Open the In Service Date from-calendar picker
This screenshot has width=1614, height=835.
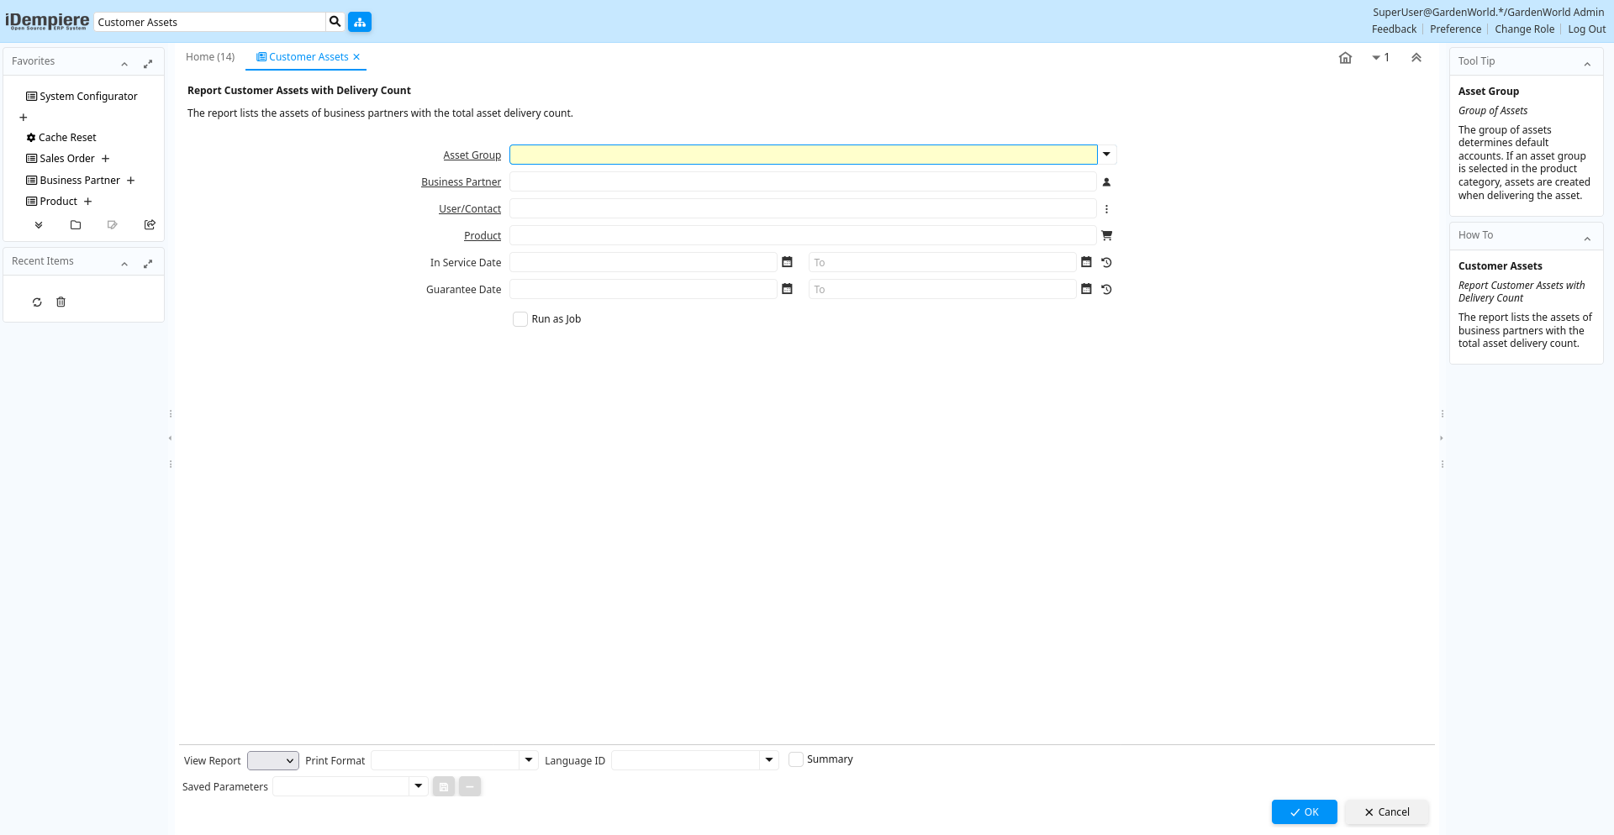[x=787, y=263]
